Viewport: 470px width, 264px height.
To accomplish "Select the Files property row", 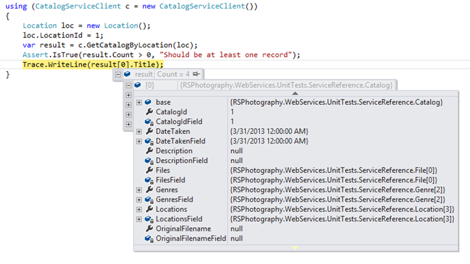I will pos(163,170).
